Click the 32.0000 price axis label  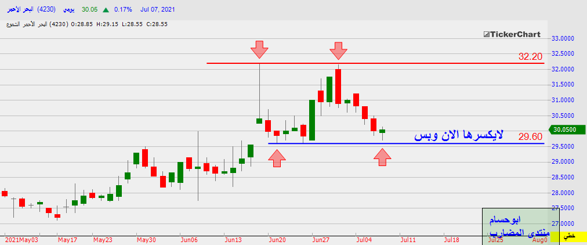(563, 69)
